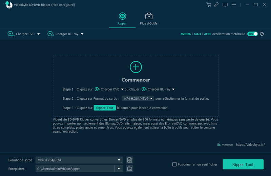271x176 pixels.
Task: Open the registration key icon
Action: point(217,5)
